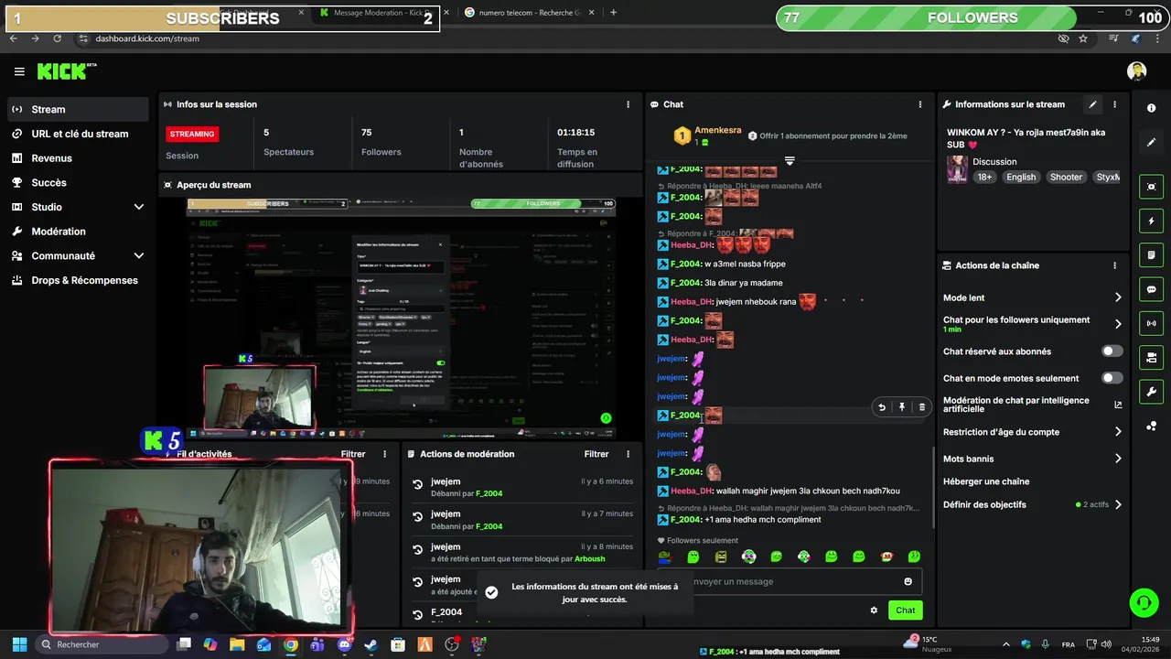Open chat settings gear icon
Viewport: 1171px width, 659px height.
click(874, 610)
